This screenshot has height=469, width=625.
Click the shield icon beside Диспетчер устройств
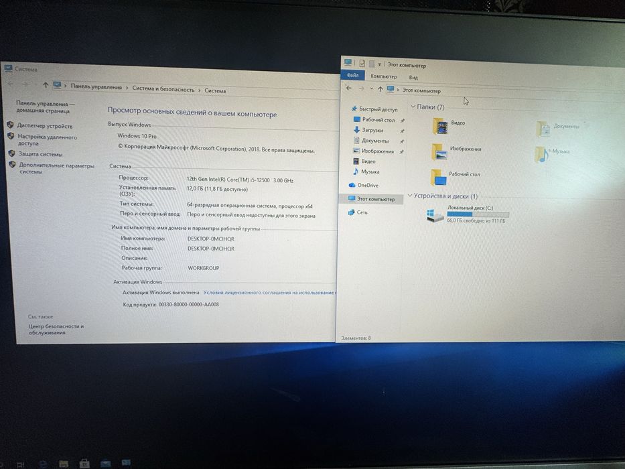point(10,125)
